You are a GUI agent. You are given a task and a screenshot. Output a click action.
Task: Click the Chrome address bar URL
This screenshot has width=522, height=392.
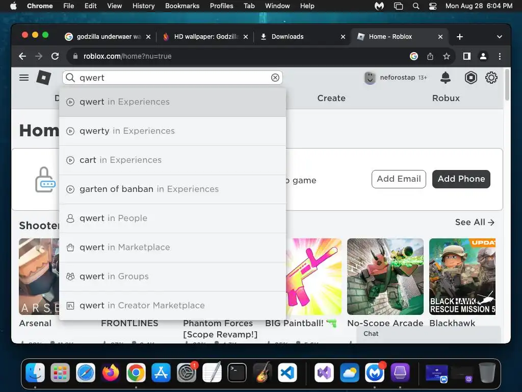[x=127, y=56]
